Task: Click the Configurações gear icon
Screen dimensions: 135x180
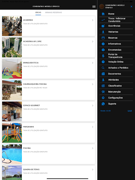Action: pyautogui.click(x=103, y=98)
